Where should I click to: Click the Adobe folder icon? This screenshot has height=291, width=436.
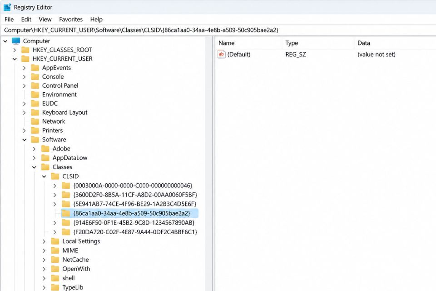[x=45, y=149]
